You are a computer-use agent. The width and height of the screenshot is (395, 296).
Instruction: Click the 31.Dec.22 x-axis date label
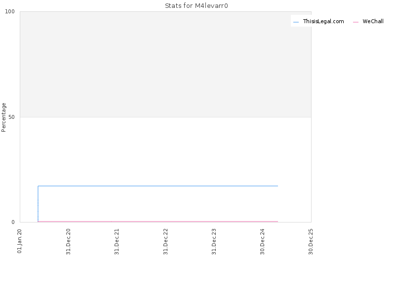(165, 242)
